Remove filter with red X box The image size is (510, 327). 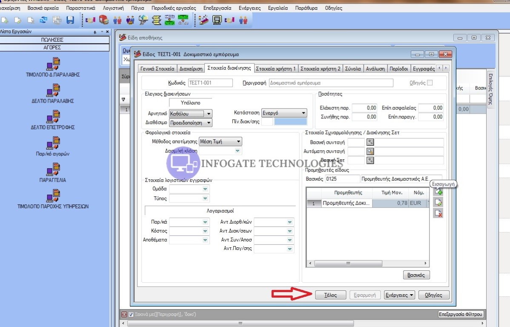(x=124, y=314)
